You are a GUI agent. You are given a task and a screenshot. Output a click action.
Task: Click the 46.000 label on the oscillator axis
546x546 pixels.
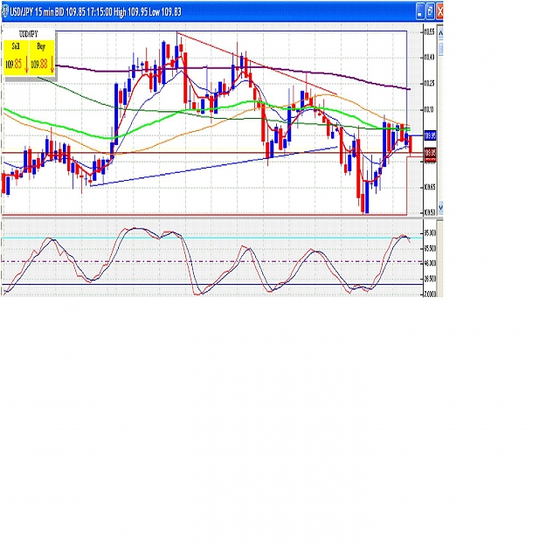pos(431,263)
